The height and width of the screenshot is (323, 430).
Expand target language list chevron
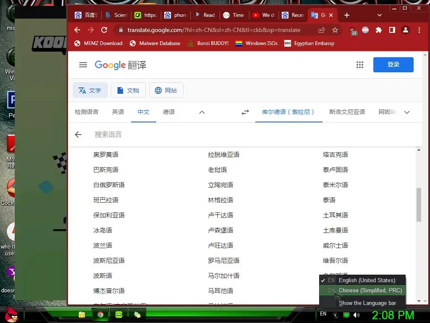[x=407, y=112]
